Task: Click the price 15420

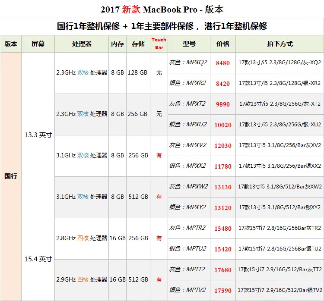Action: (223, 249)
